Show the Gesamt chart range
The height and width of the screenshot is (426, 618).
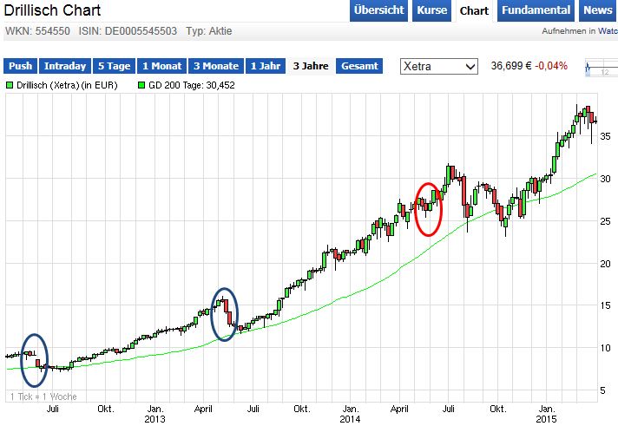tap(359, 66)
